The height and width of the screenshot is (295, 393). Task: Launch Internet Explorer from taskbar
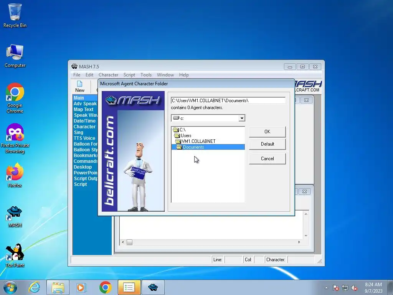coord(34,287)
